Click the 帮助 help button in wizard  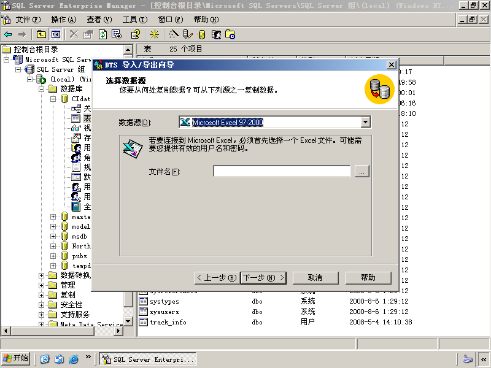(x=368, y=278)
